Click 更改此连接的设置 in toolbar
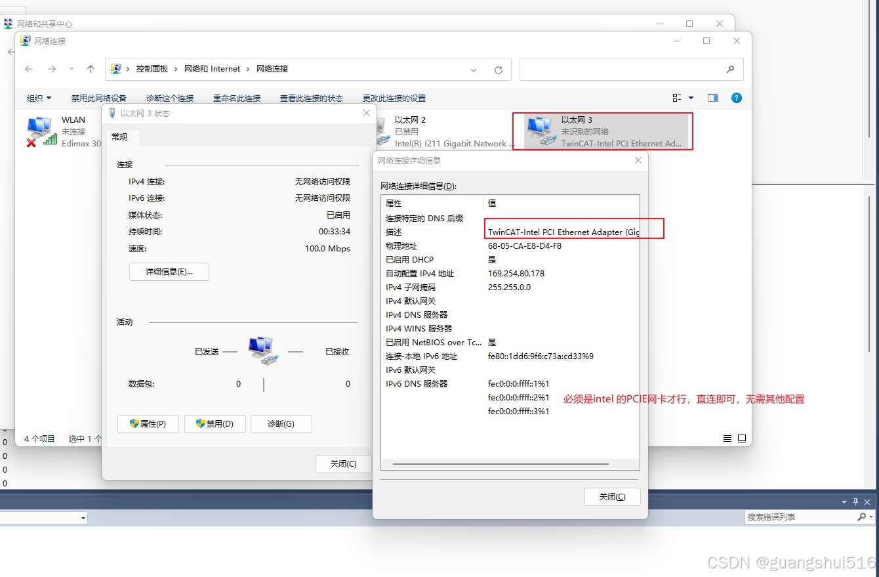879x577 pixels. 394,98
